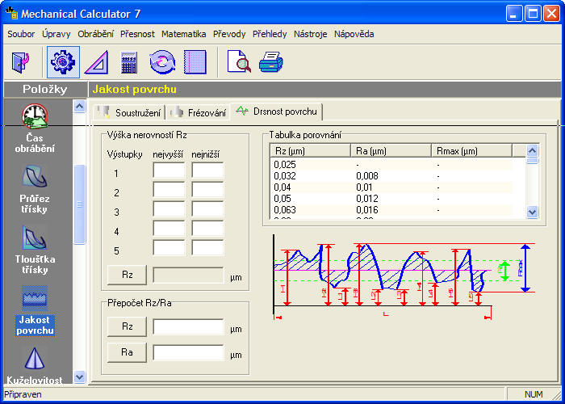
Task: Select the machining gear toolbar icon
Action: coord(63,62)
